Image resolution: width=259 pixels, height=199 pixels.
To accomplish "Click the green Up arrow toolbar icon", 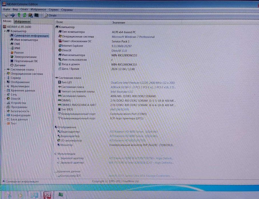I will 19,15.
